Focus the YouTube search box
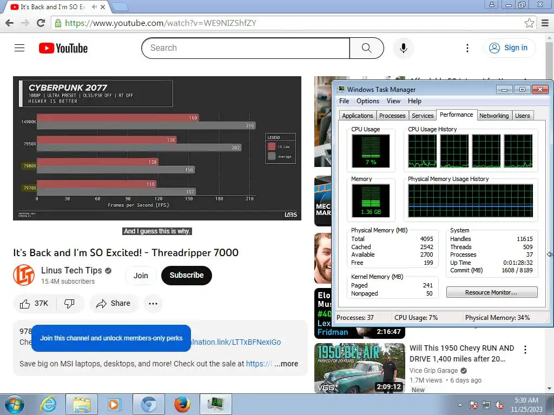Screen dimensions: 554x415 (x=246, y=48)
